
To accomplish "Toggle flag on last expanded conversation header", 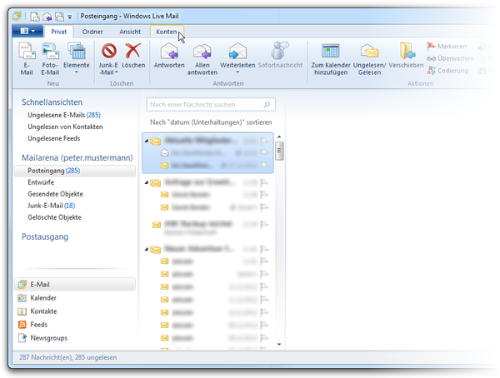I will (x=264, y=249).
